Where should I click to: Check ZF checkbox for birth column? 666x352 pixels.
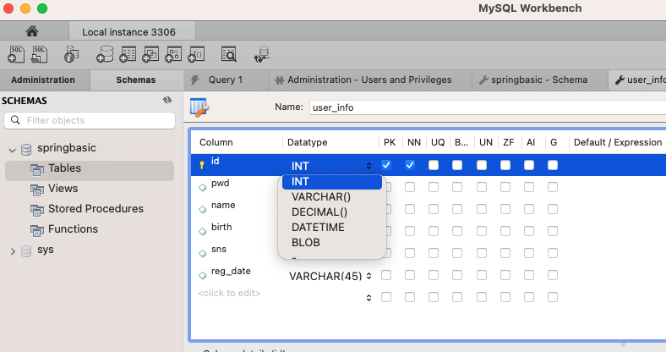pyautogui.click(x=505, y=231)
